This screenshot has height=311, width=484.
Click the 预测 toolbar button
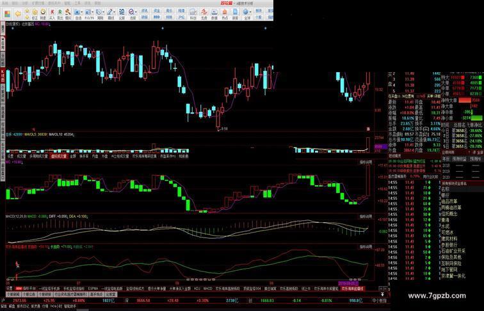point(169,17)
